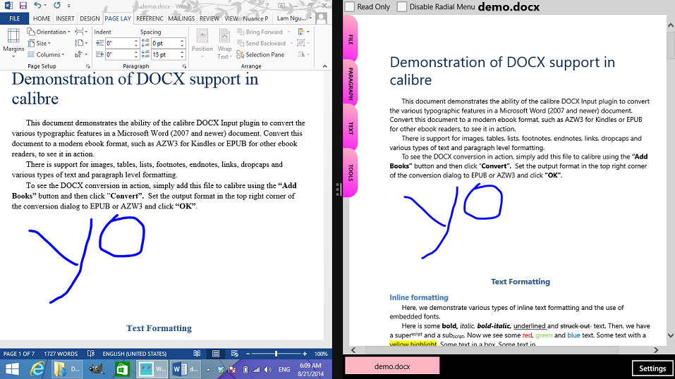Click ENGLISH (UNITED STATES) language indicator
Screen dimensions: 675x379
click(x=134, y=354)
